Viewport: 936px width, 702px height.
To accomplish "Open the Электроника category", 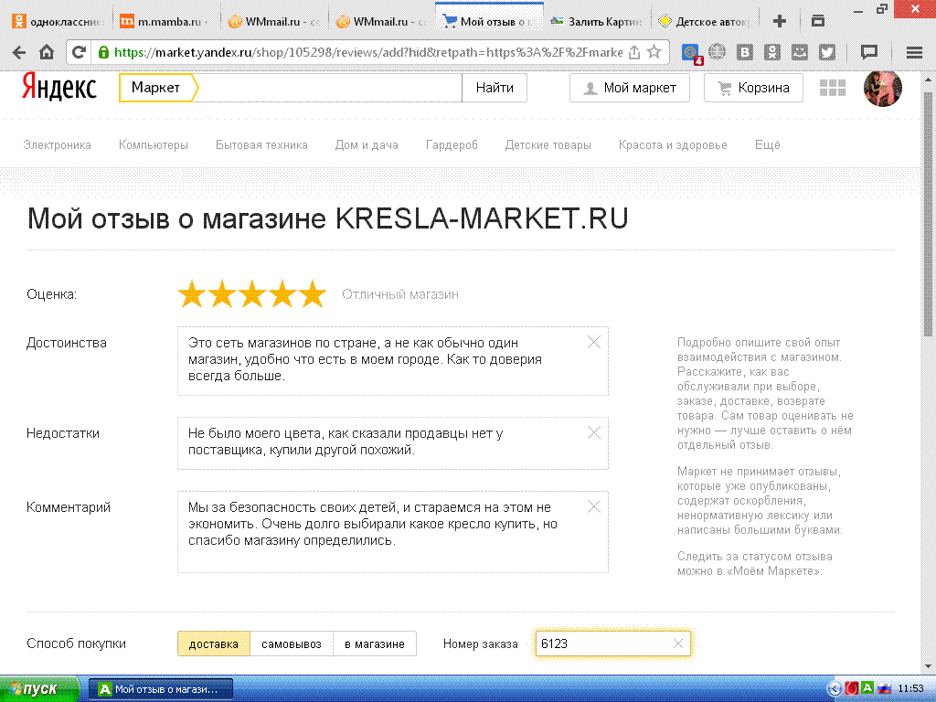I will tap(58, 145).
